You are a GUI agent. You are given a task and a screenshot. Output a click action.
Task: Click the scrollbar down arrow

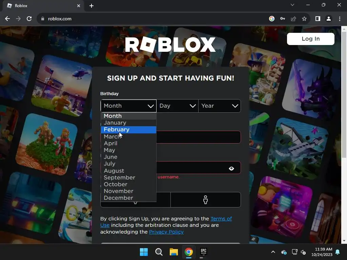pyautogui.click(x=344, y=241)
